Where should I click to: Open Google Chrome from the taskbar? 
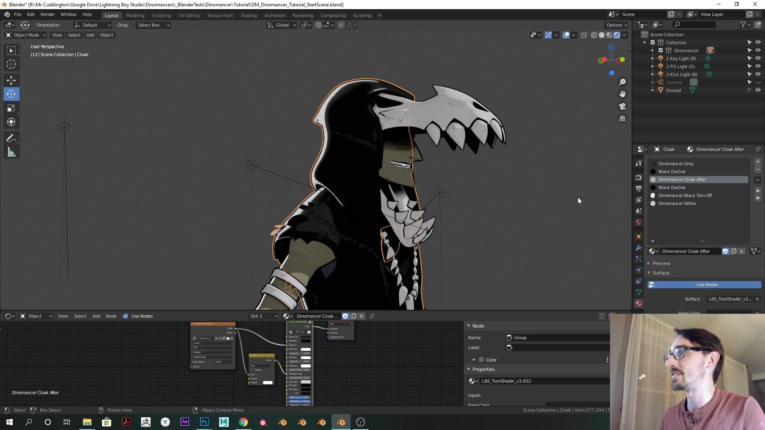tap(243, 422)
